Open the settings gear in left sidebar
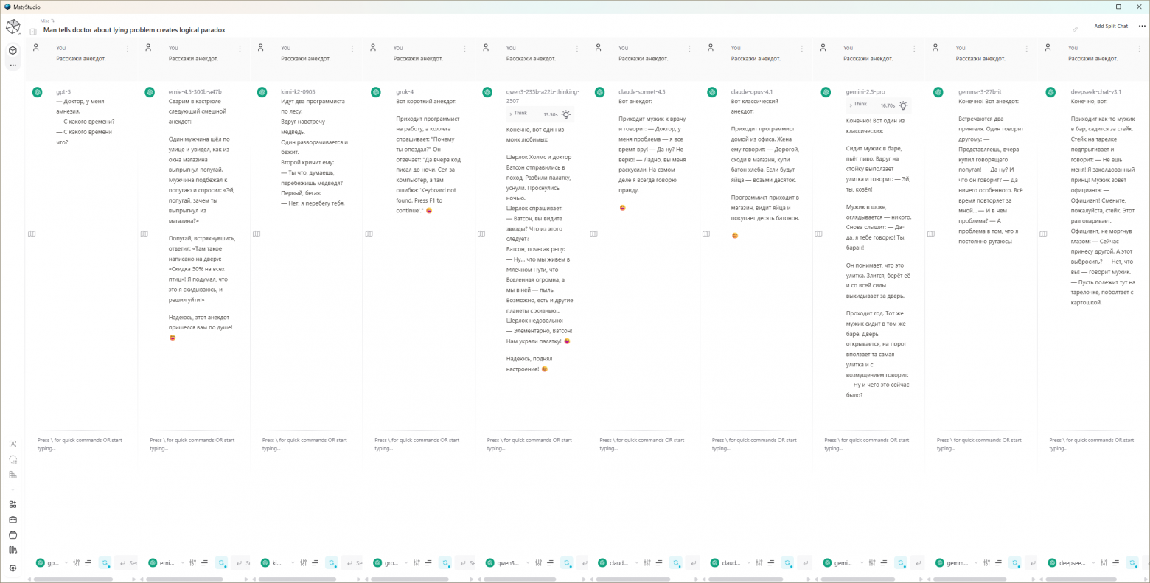 coord(13,568)
